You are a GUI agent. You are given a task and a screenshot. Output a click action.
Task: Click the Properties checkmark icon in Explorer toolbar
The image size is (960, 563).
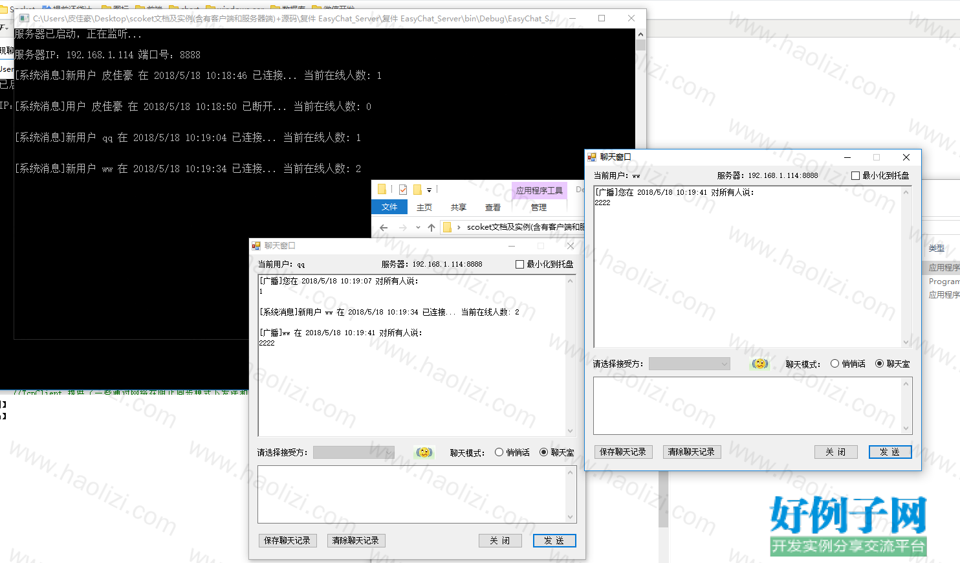coord(403,190)
